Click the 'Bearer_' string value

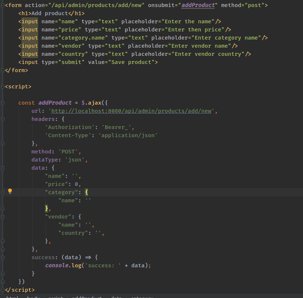(116, 127)
